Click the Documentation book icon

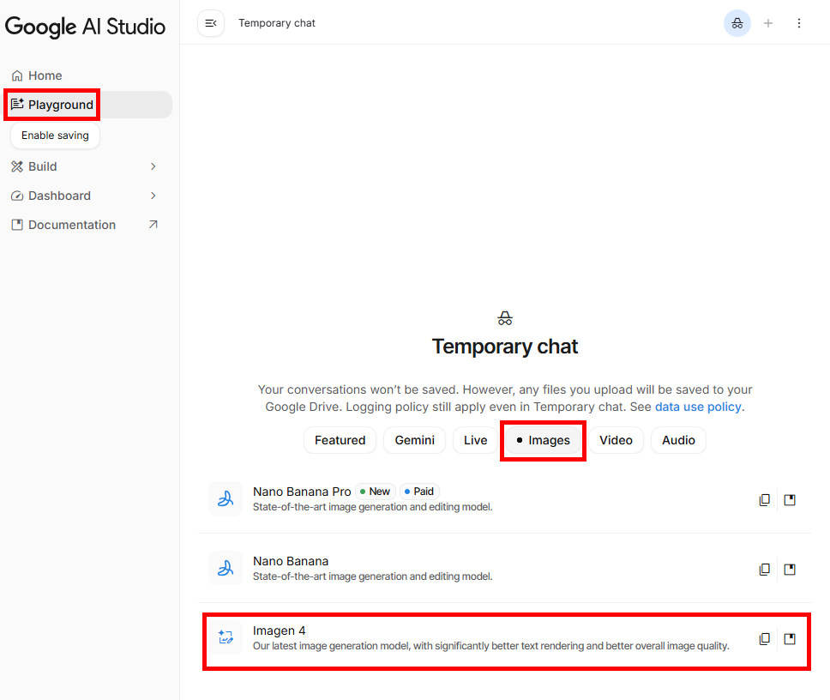[17, 225]
